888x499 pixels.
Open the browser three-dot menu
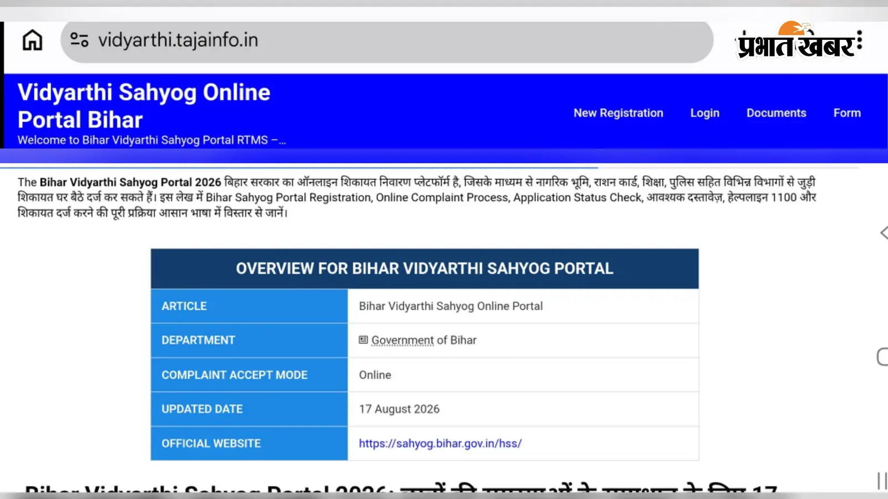pos(859,40)
